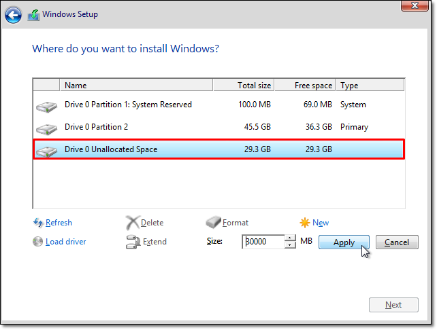Click the Windows Setup title text
This screenshot has width=437, height=330.
[x=70, y=14]
